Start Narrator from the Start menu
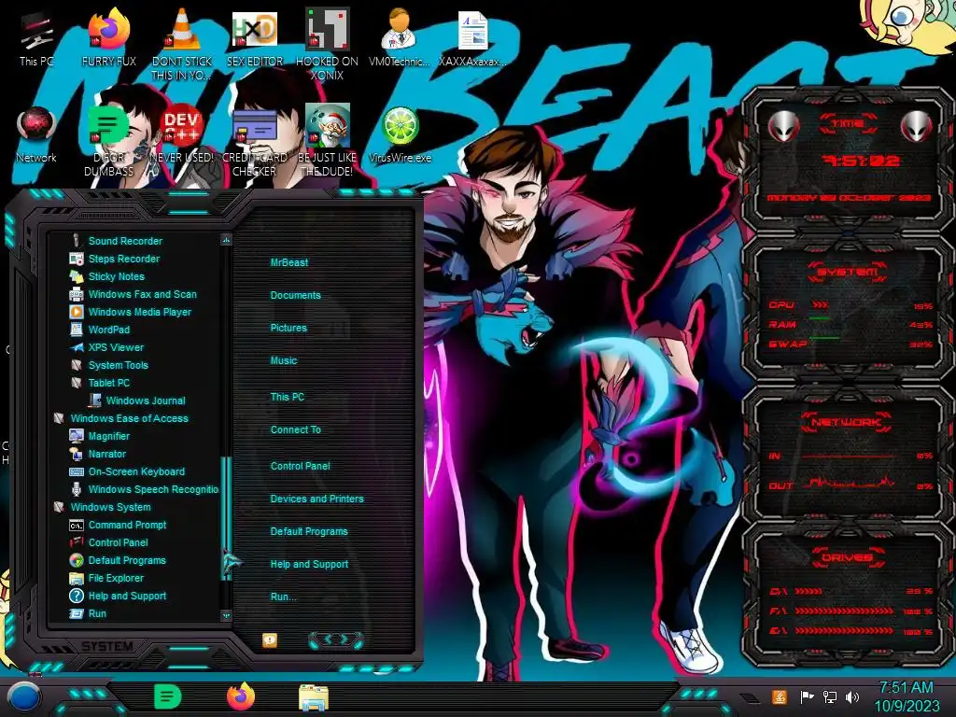The height and width of the screenshot is (717, 956). pos(106,453)
